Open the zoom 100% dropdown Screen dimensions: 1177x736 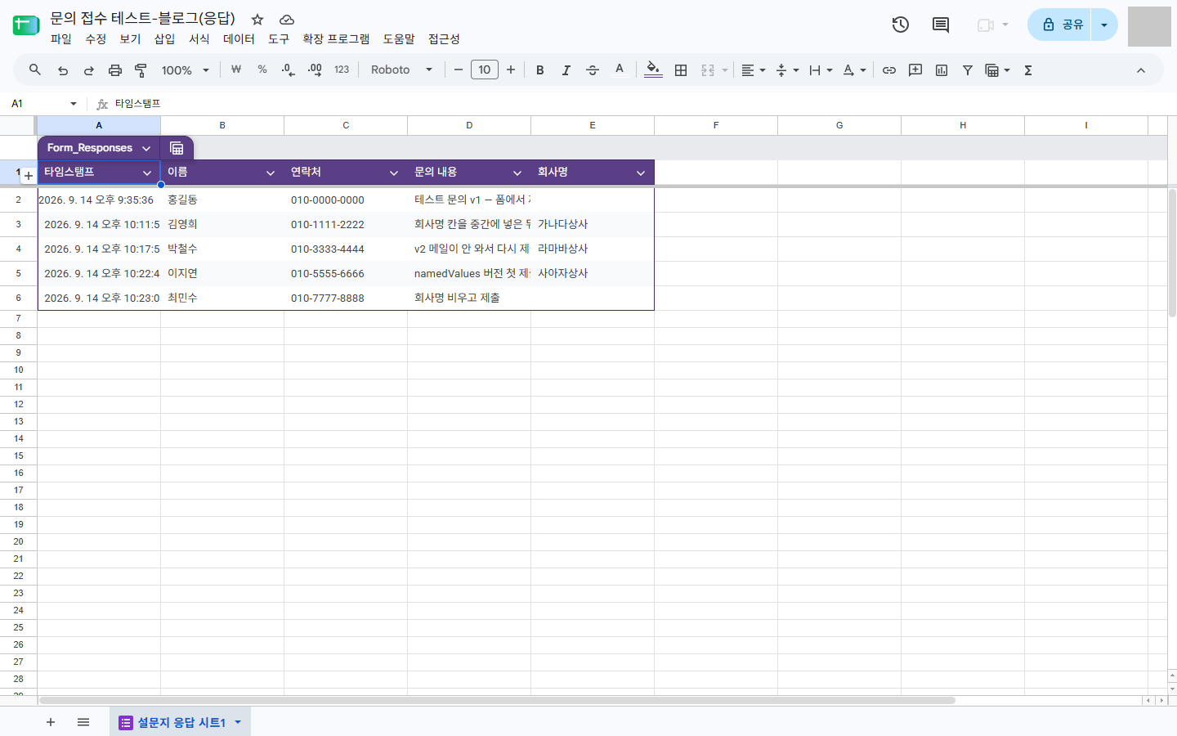tap(185, 70)
